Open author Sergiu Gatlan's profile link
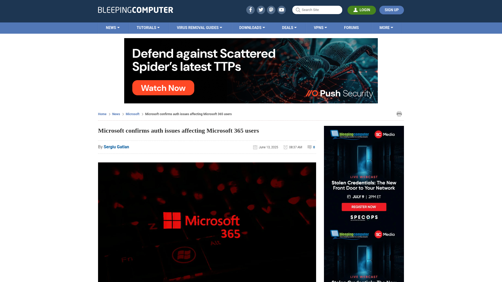 [116, 147]
